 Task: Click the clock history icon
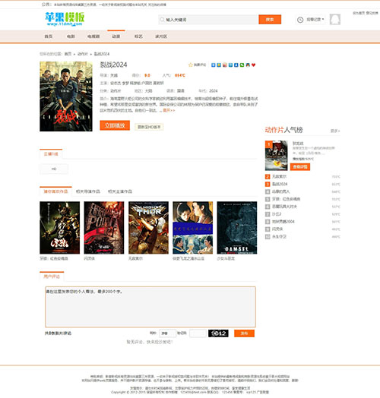point(300,20)
